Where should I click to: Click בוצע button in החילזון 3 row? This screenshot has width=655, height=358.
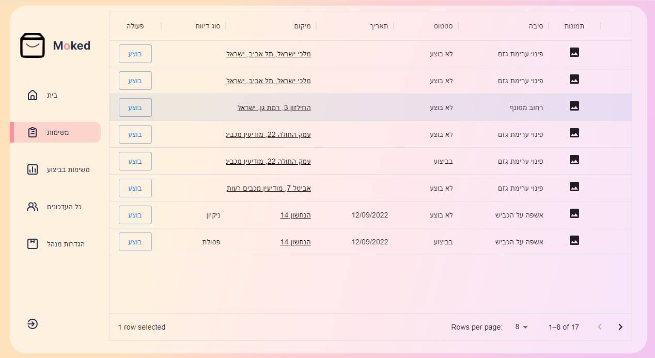coord(135,107)
